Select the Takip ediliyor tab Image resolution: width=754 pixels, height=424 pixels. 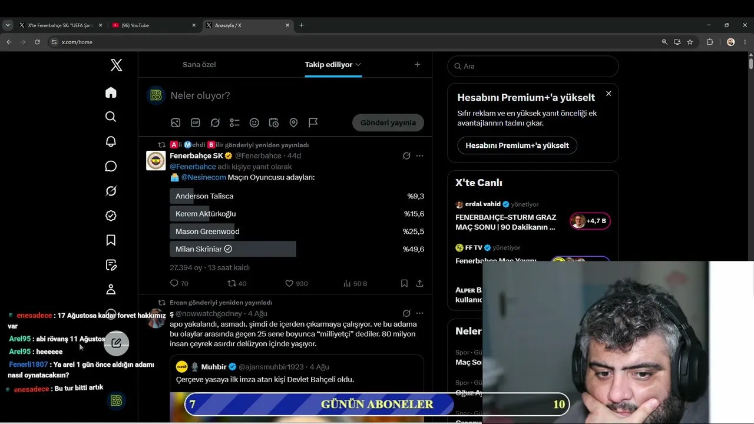(x=329, y=65)
